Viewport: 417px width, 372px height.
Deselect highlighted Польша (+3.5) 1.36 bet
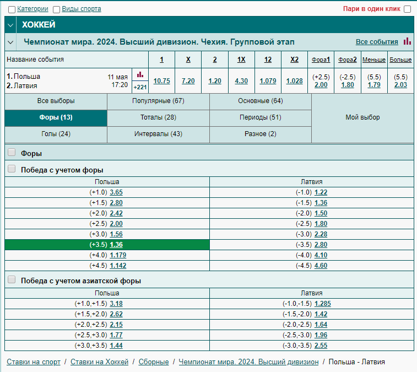point(116,245)
